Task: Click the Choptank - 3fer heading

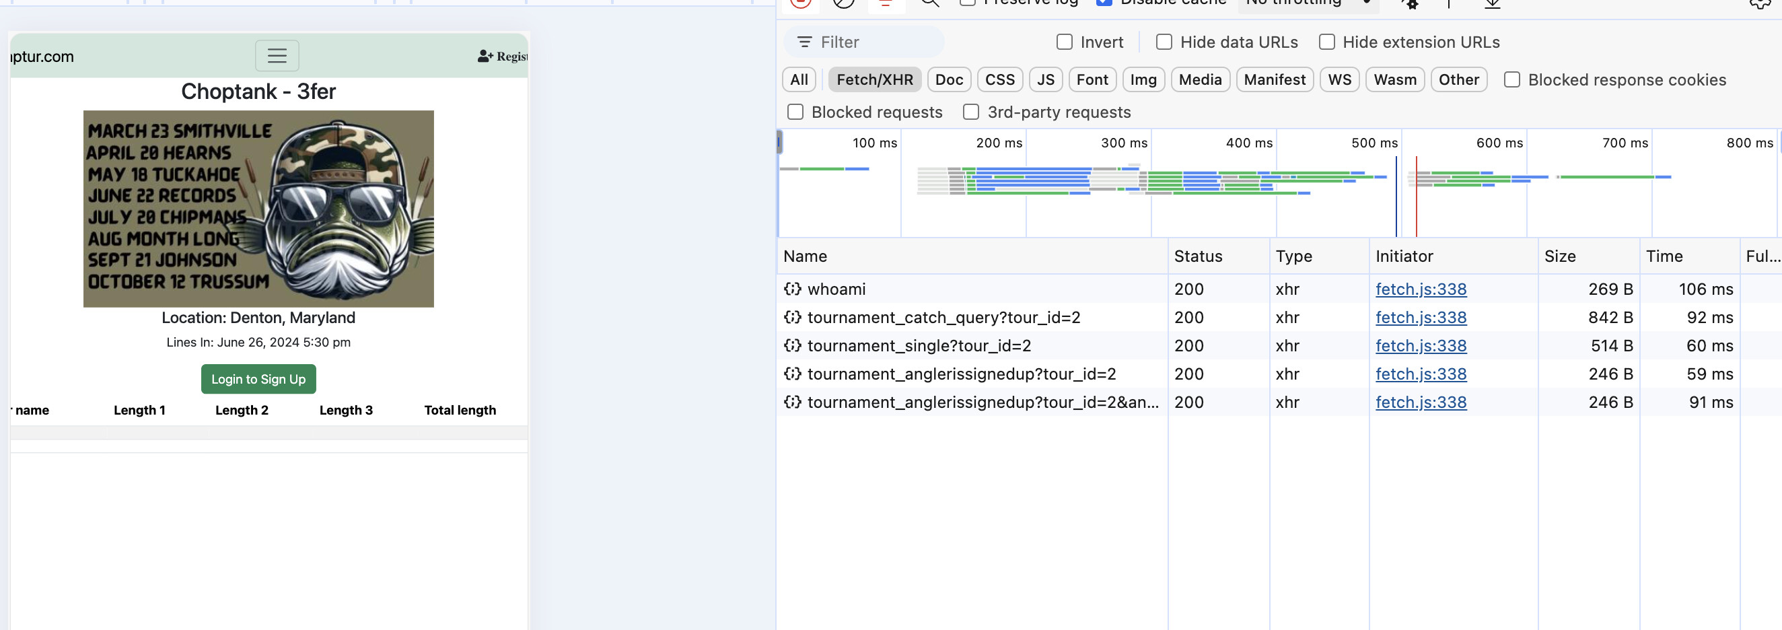Action: (258, 92)
